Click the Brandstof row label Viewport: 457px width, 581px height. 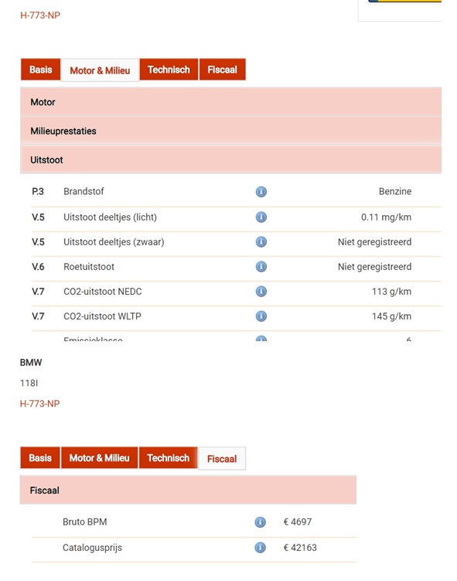pos(84,191)
